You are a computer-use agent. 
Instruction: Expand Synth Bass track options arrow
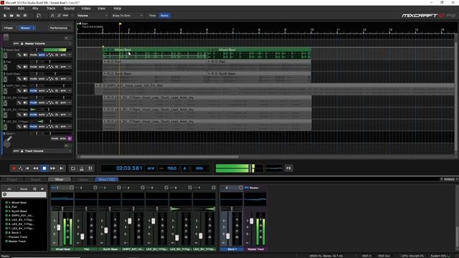[70, 79]
